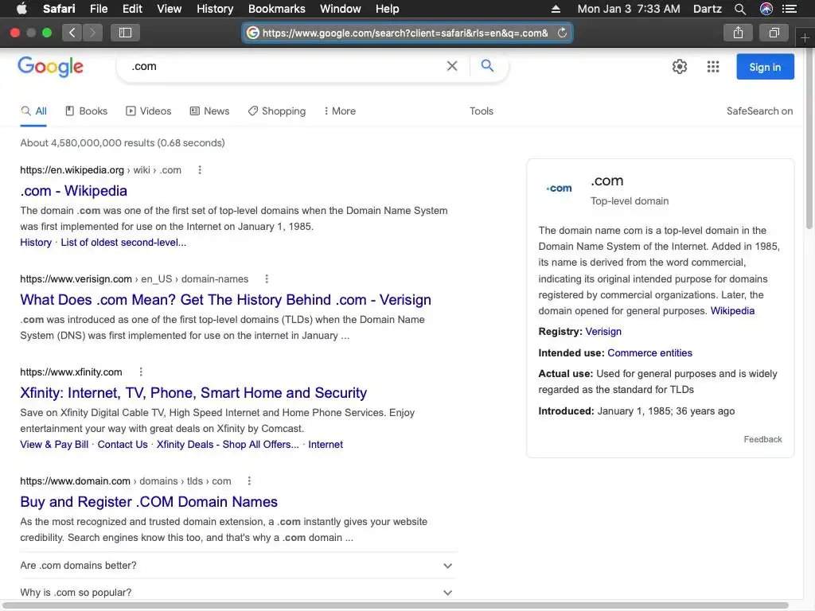Send Feedback on the knowledge panel
Image resolution: width=815 pixels, height=611 pixels.
(x=762, y=439)
